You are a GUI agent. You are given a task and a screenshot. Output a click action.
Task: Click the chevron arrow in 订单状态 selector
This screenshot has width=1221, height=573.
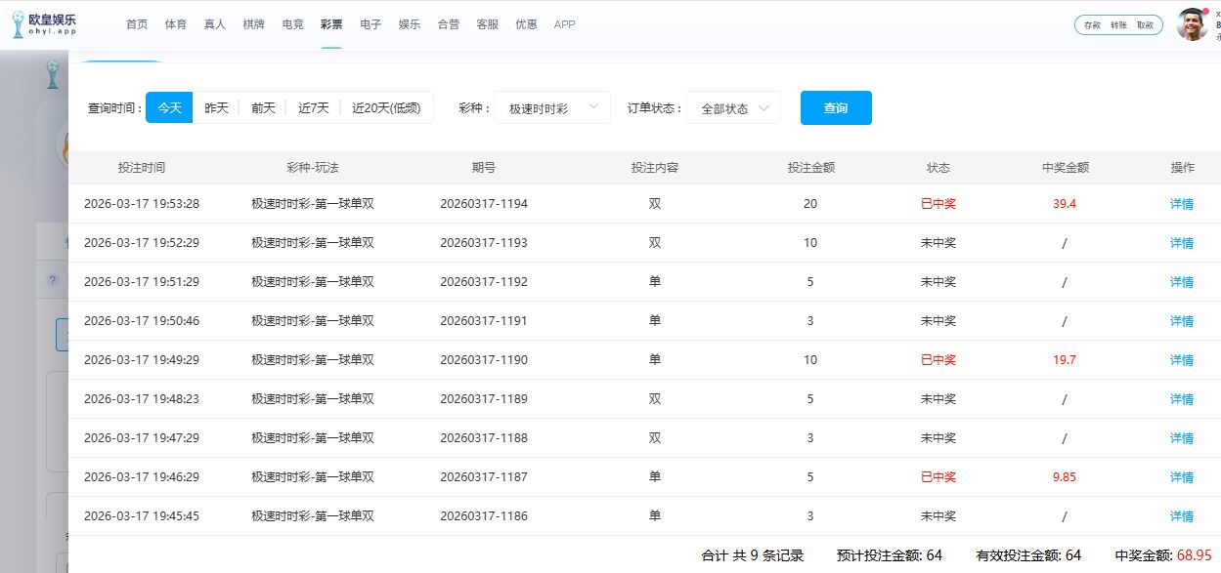[763, 107]
